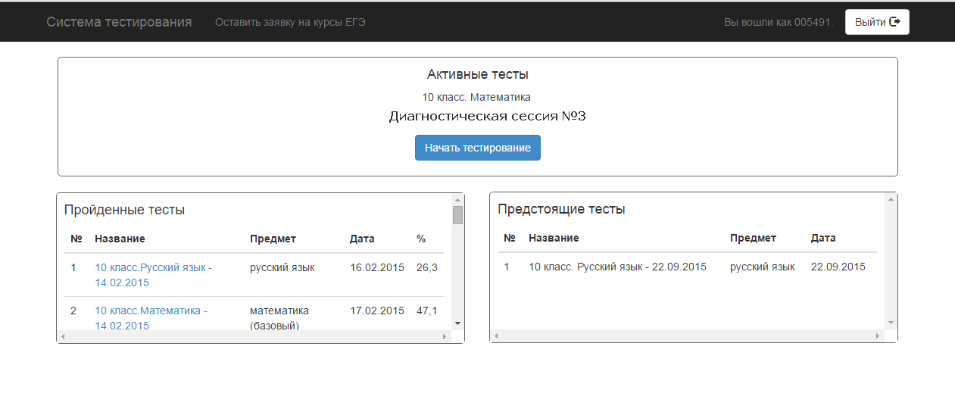Screen dimensions: 955x412
Task: Click down arrow of completed tests scrollbar
Action: tap(457, 323)
